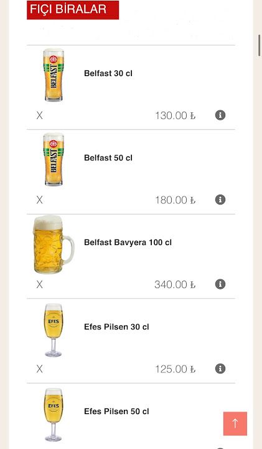Open the Belfast Bavyera 100 cl title
The image size is (262, 449).
click(128, 243)
